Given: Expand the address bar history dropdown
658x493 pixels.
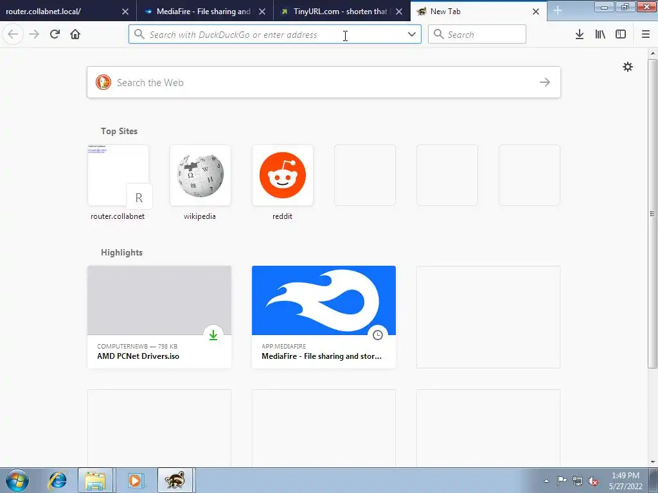Looking at the screenshot, I should click(412, 35).
